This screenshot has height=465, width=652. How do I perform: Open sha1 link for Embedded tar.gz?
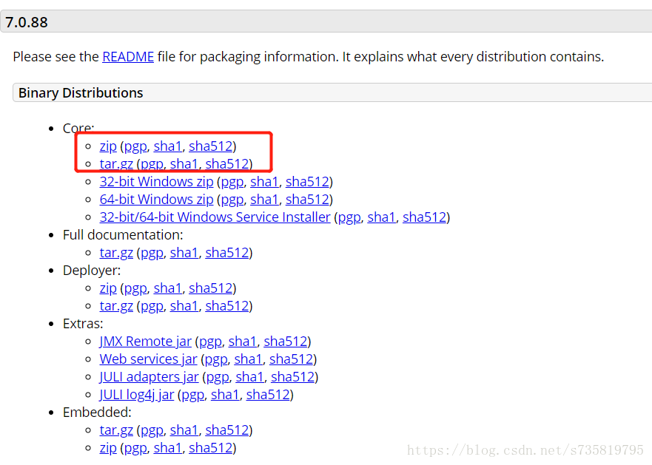point(184,430)
